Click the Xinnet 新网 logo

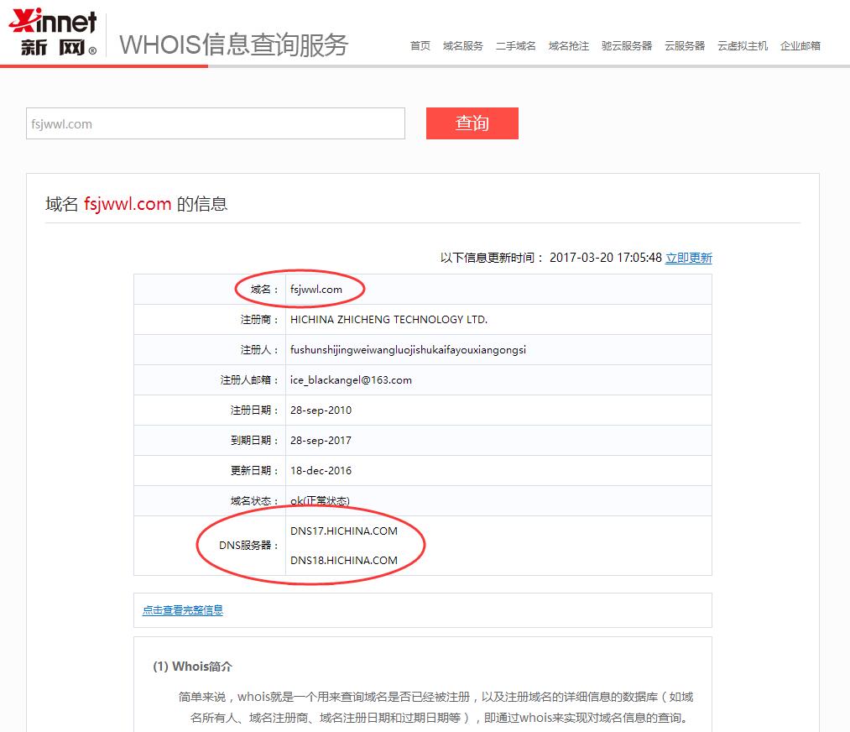(x=52, y=34)
